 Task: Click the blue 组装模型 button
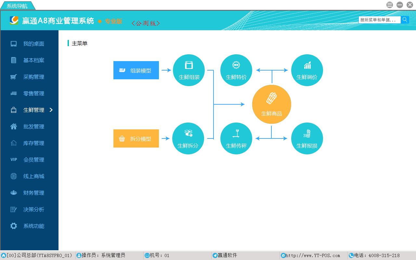[136, 70]
